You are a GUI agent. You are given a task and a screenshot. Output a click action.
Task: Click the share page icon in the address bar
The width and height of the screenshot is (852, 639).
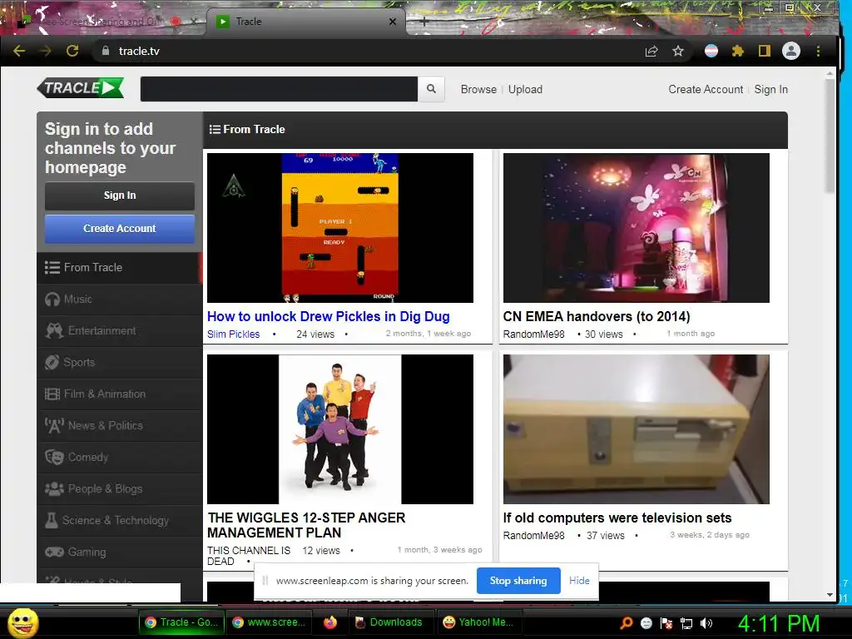tap(651, 51)
